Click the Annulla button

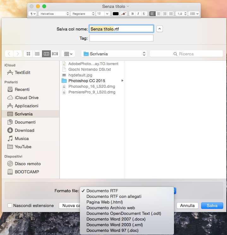(188, 205)
